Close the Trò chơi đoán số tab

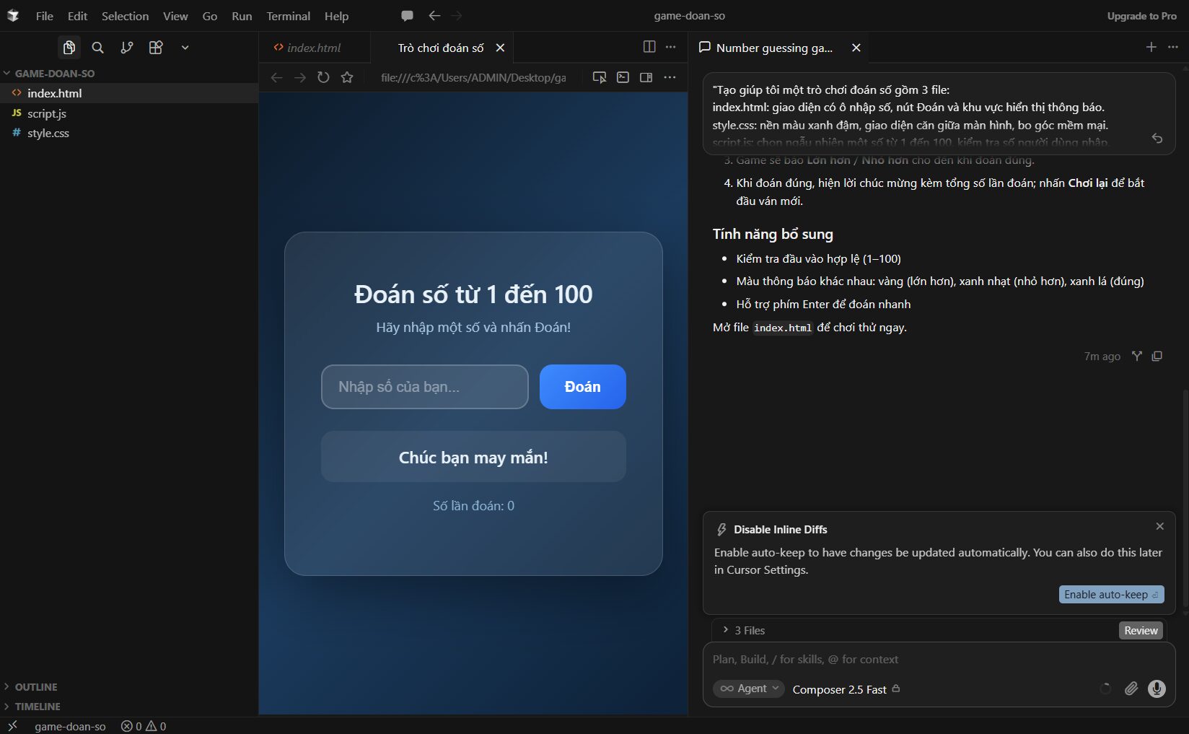click(500, 48)
